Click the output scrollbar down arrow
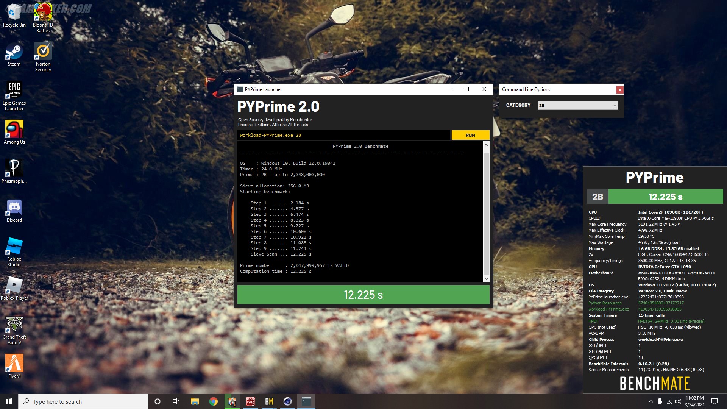 pos(486,279)
